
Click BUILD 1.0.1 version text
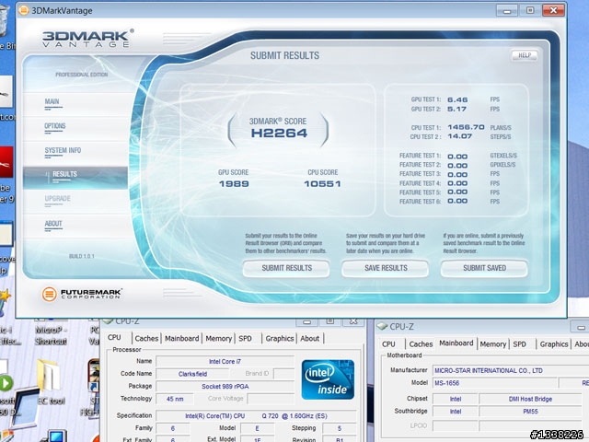click(82, 256)
